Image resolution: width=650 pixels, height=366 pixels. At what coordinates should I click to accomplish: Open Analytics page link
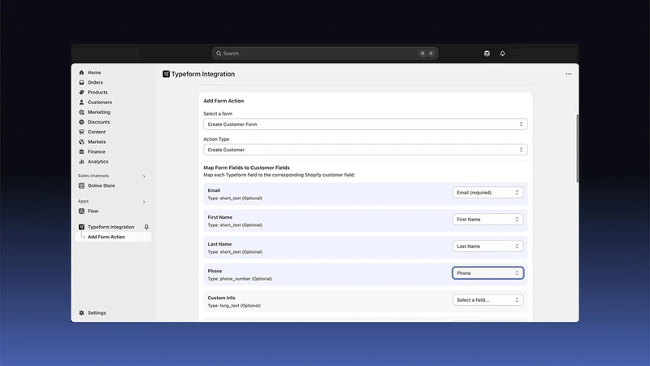(97, 162)
